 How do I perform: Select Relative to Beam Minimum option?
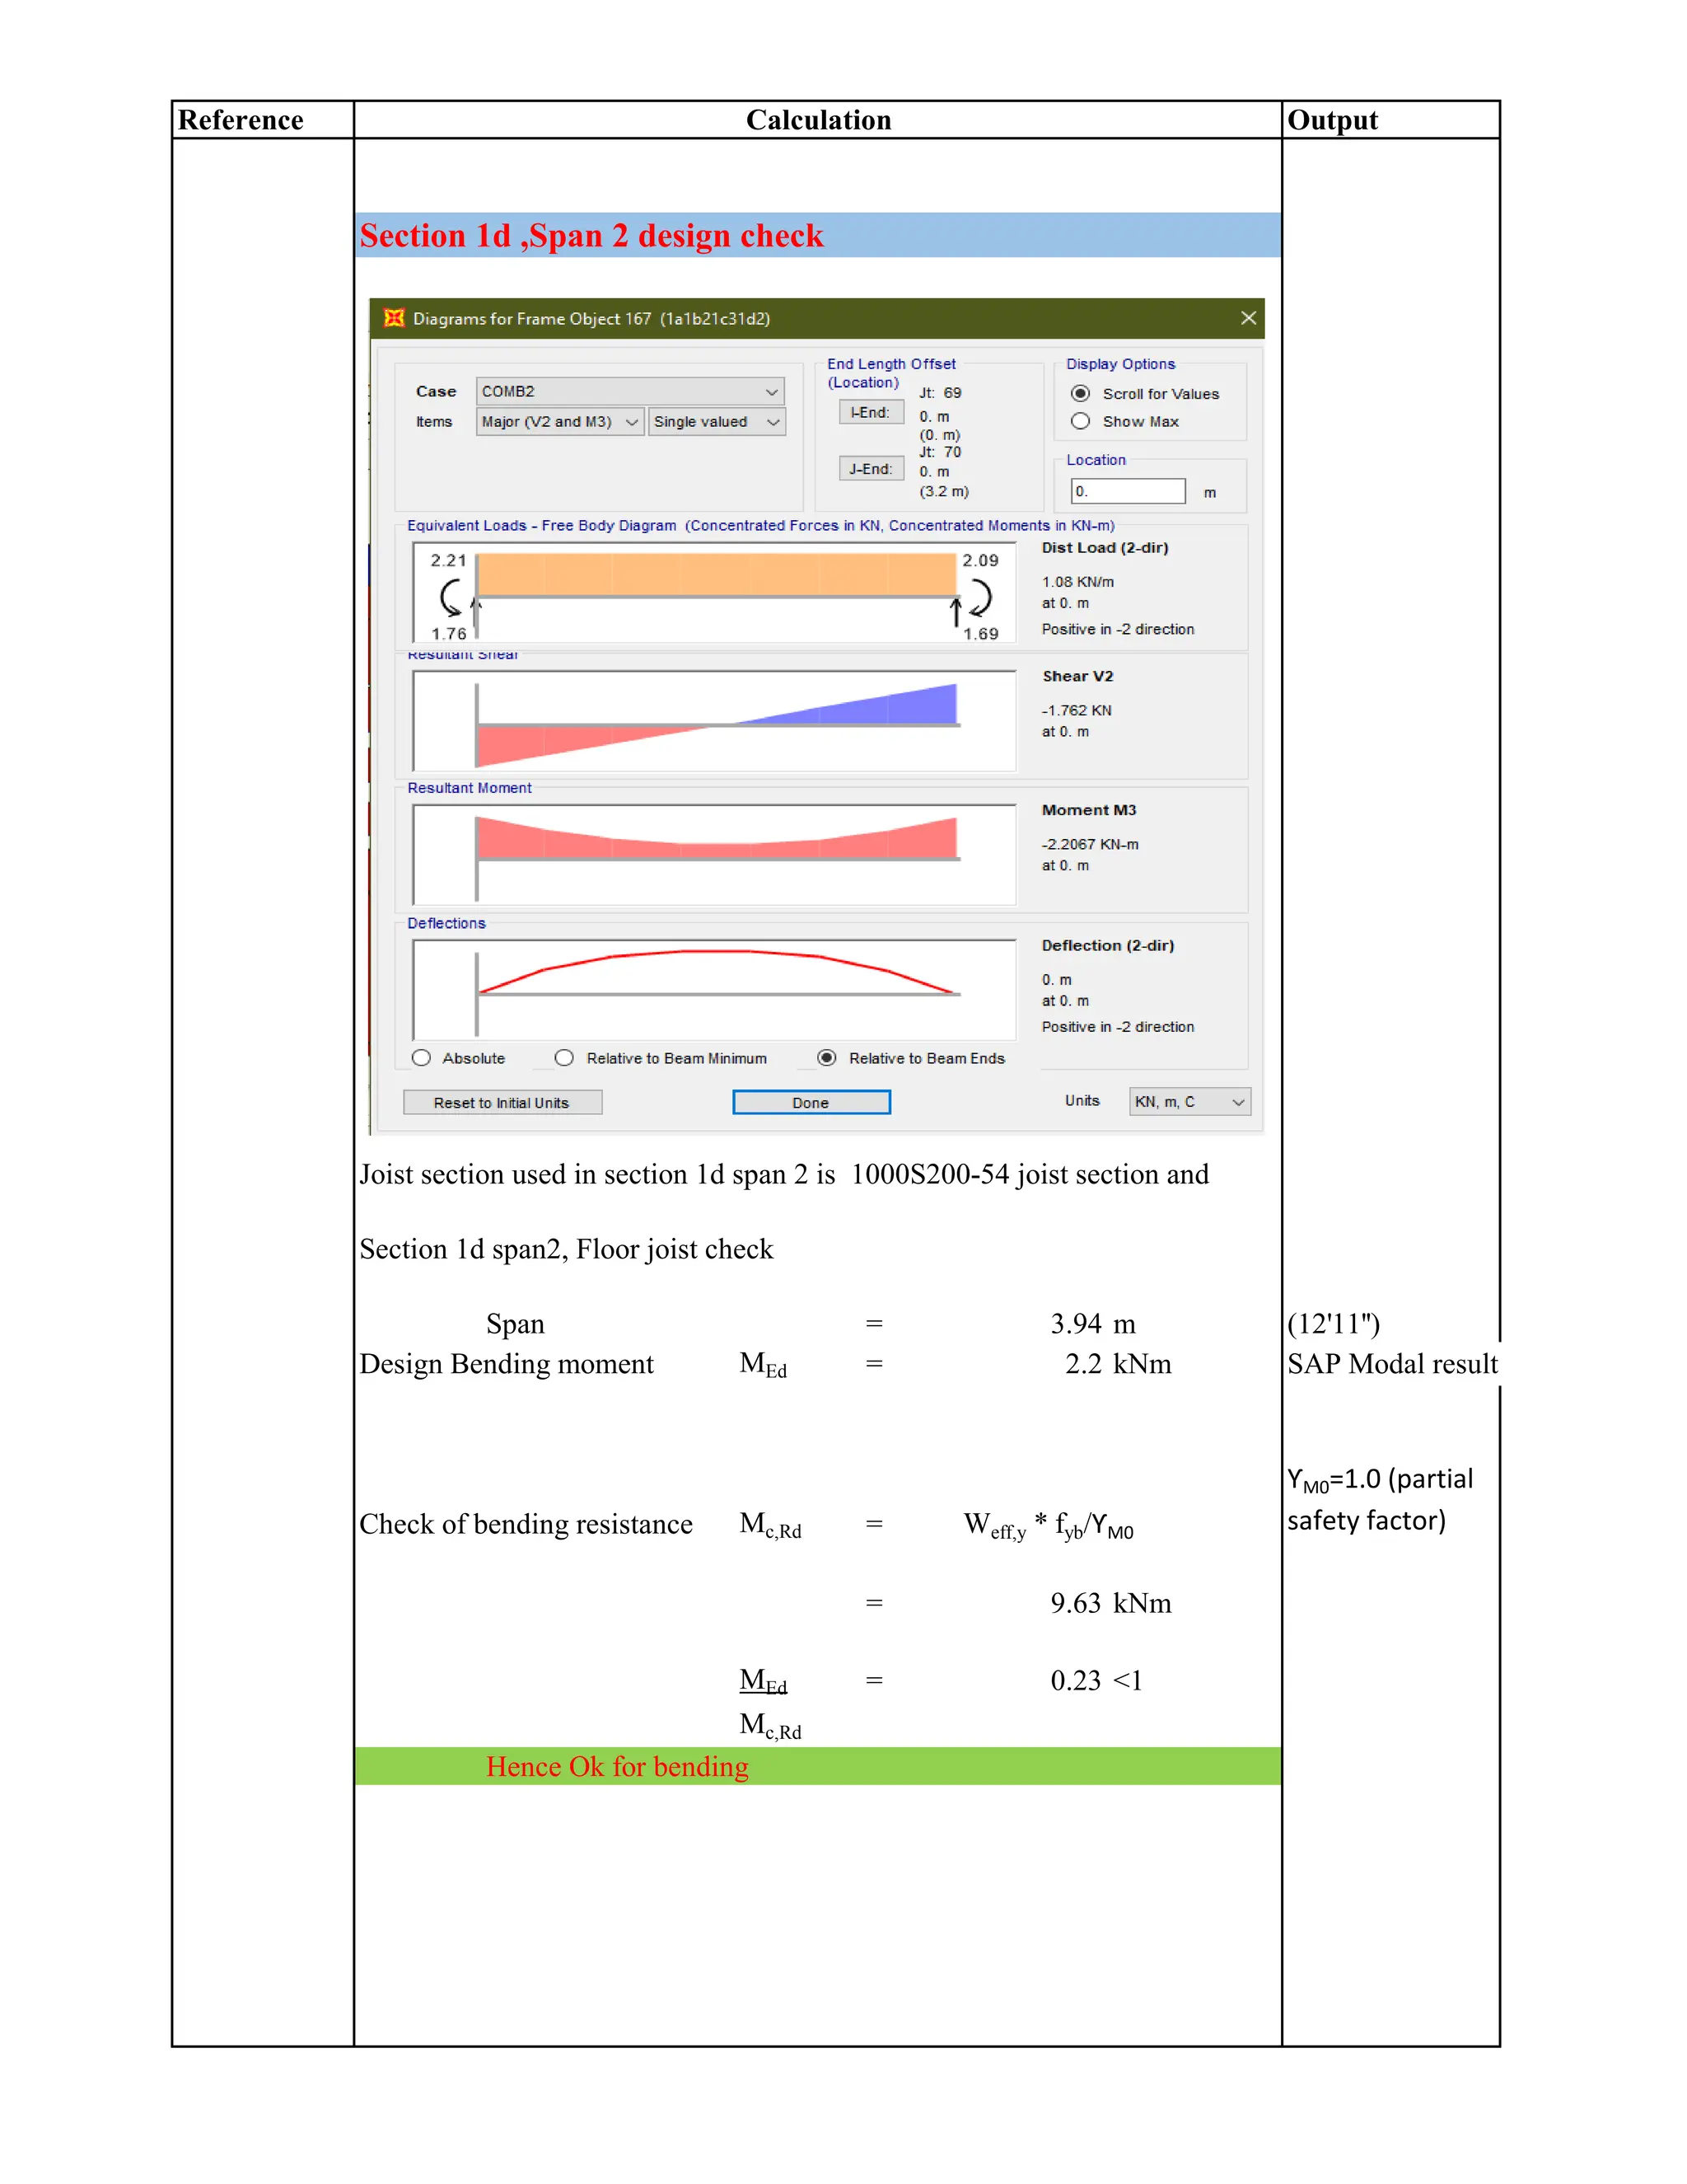(564, 1058)
